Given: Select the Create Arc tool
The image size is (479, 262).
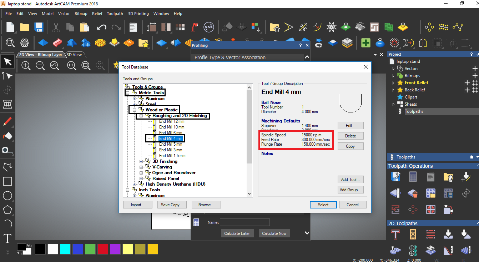Looking at the screenshot, I should coord(7,224).
